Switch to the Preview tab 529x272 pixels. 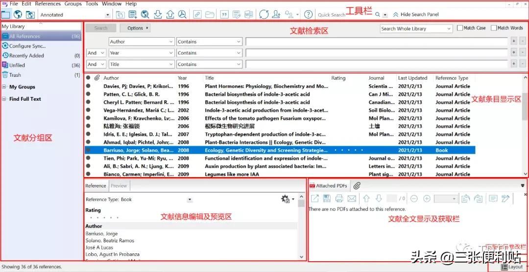(119, 185)
